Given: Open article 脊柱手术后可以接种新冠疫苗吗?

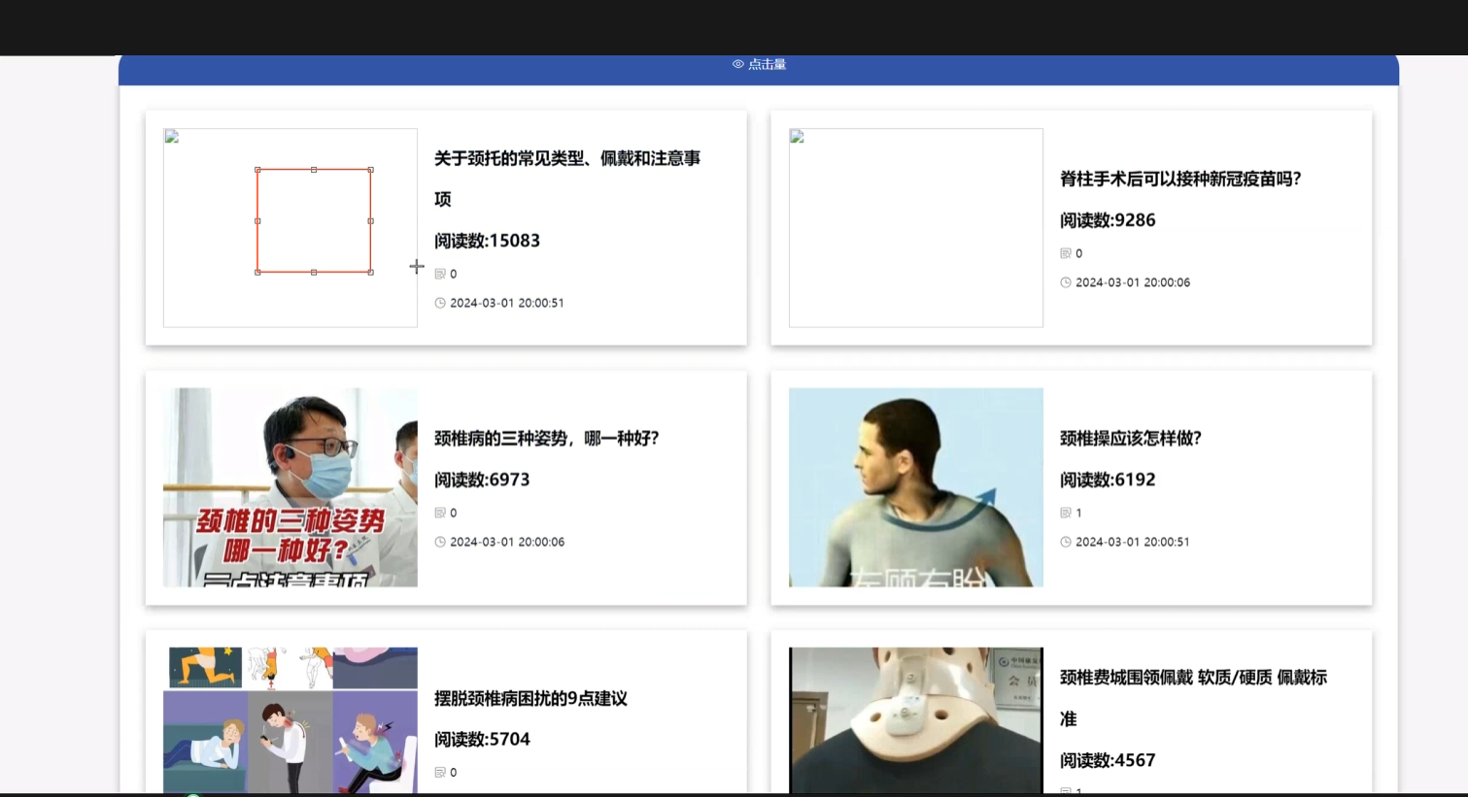Looking at the screenshot, I should point(1180,179).
